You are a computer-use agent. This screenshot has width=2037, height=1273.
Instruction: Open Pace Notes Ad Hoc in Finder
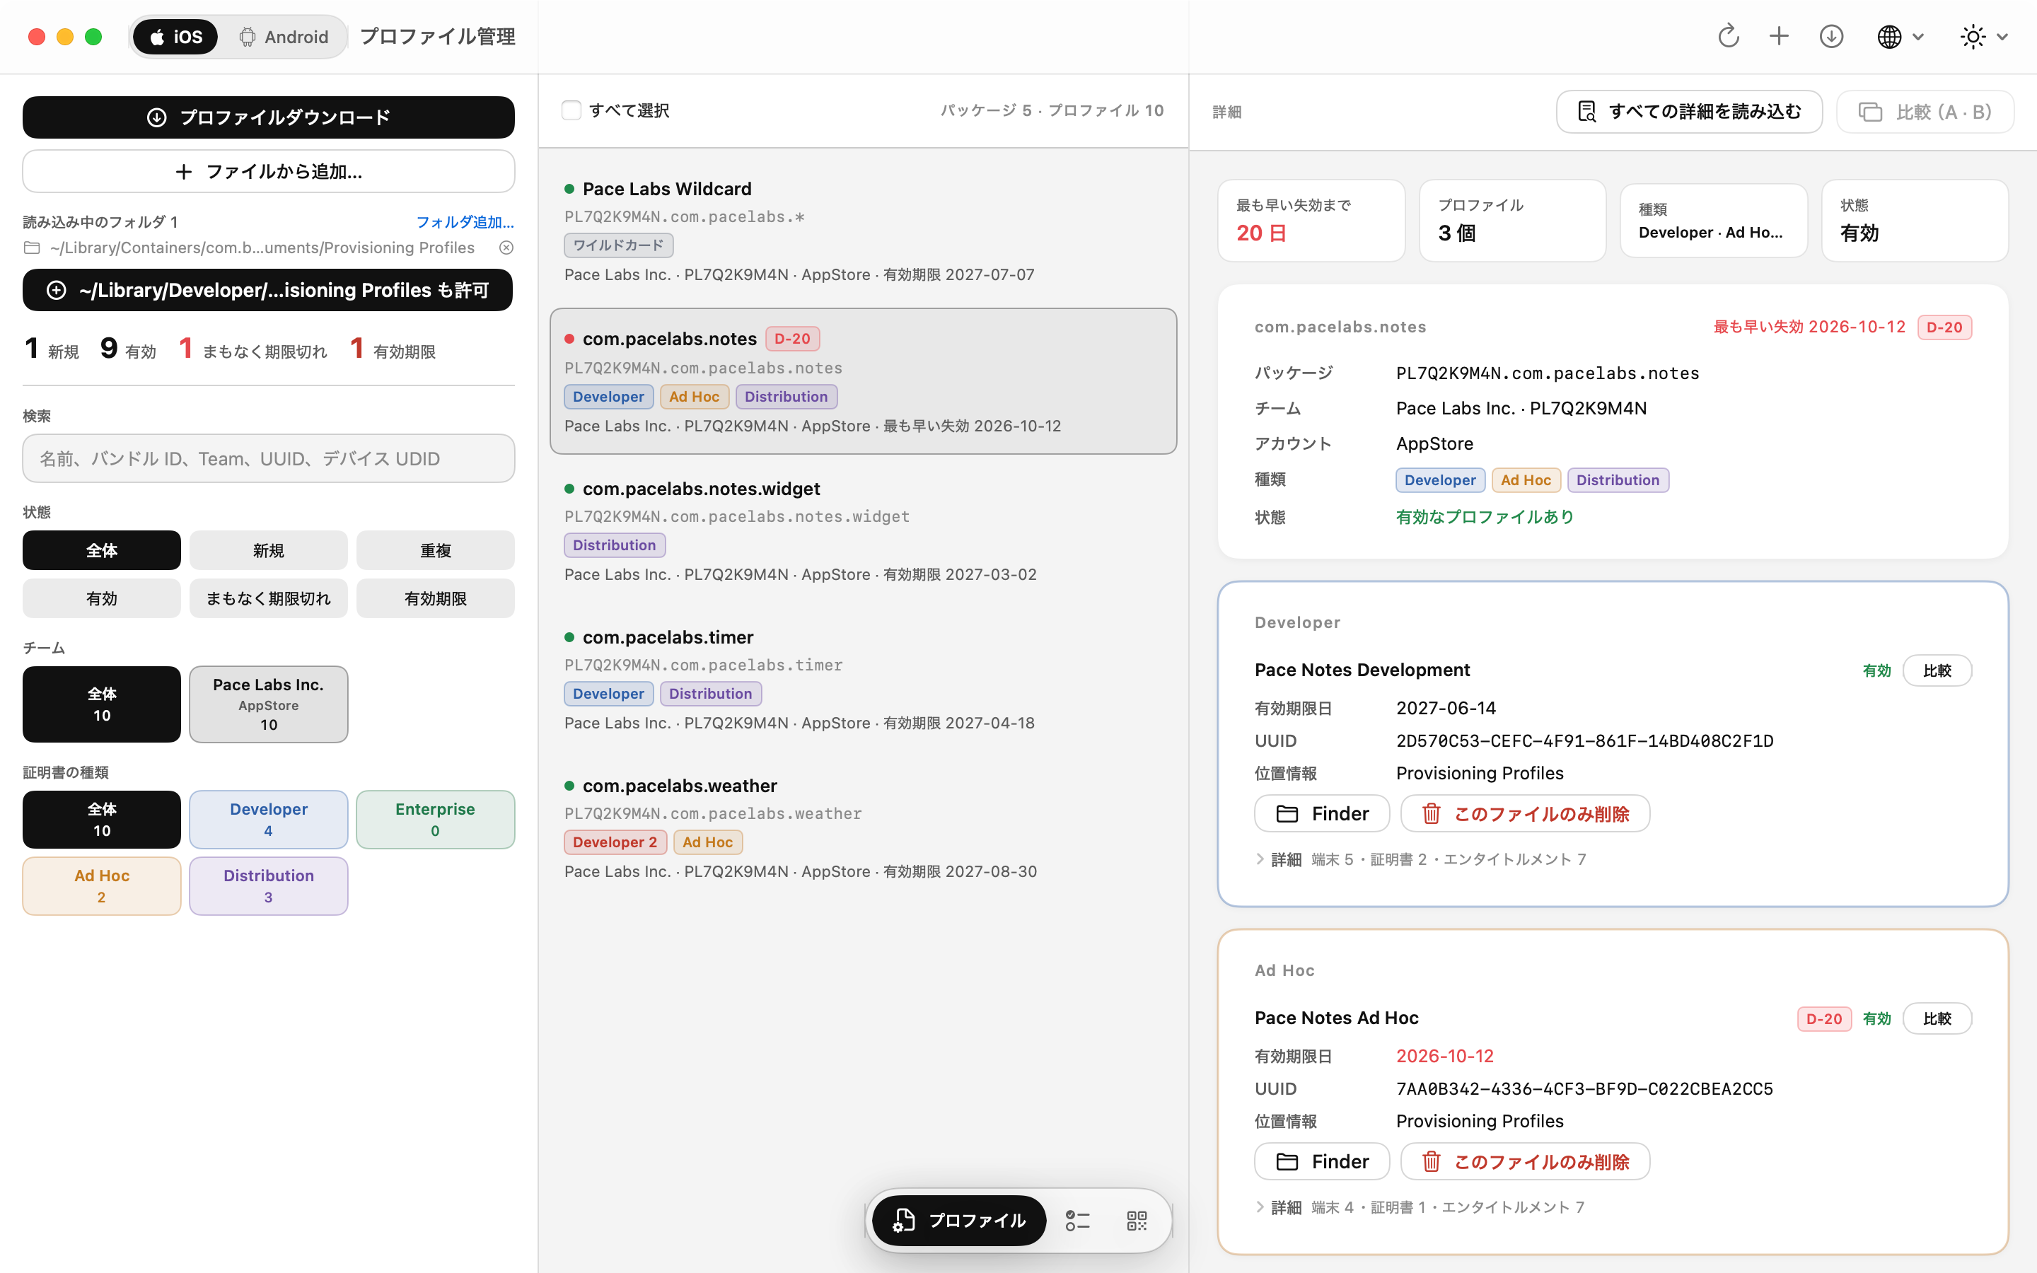tap(1321, 1162)
